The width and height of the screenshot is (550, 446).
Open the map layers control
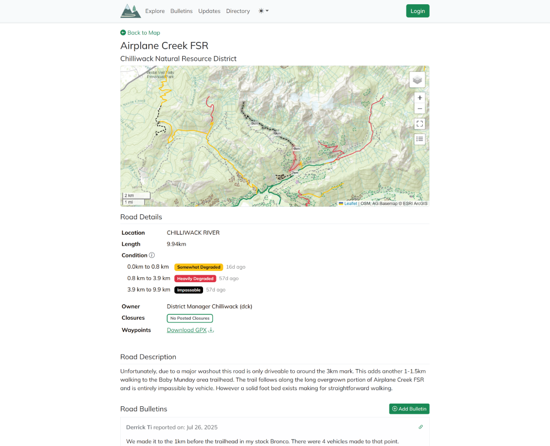coord(417,80)
